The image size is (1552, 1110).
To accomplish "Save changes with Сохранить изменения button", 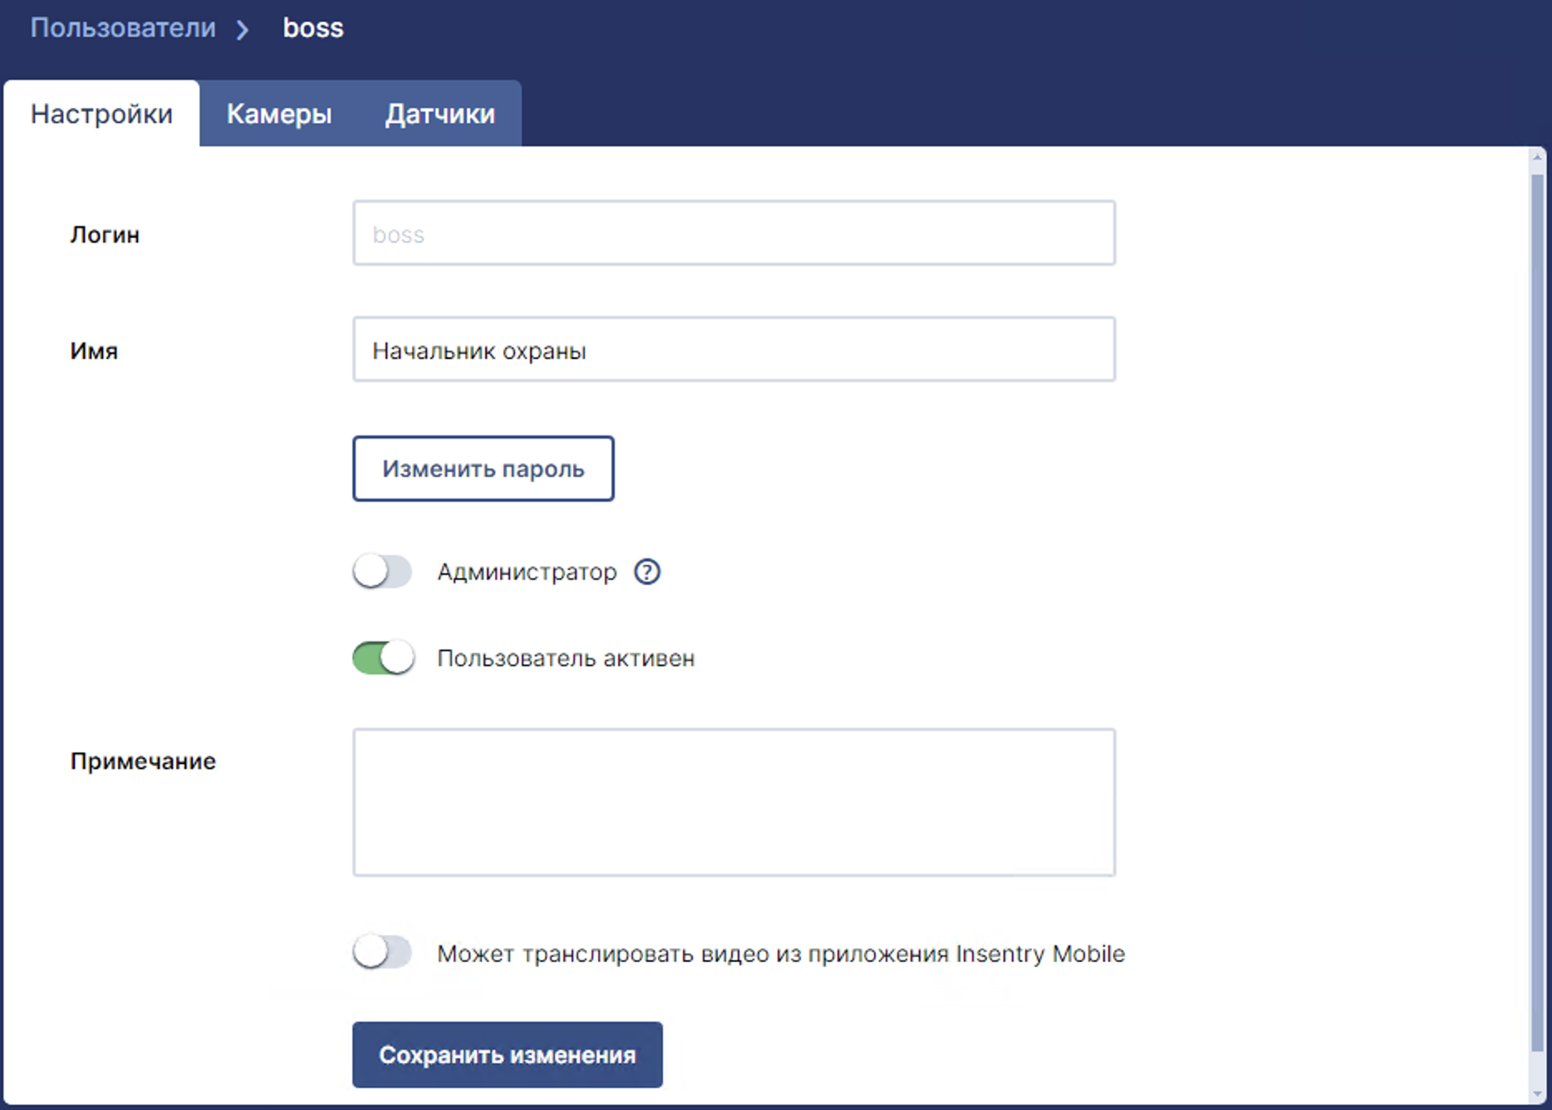I will coord(508,1055).
